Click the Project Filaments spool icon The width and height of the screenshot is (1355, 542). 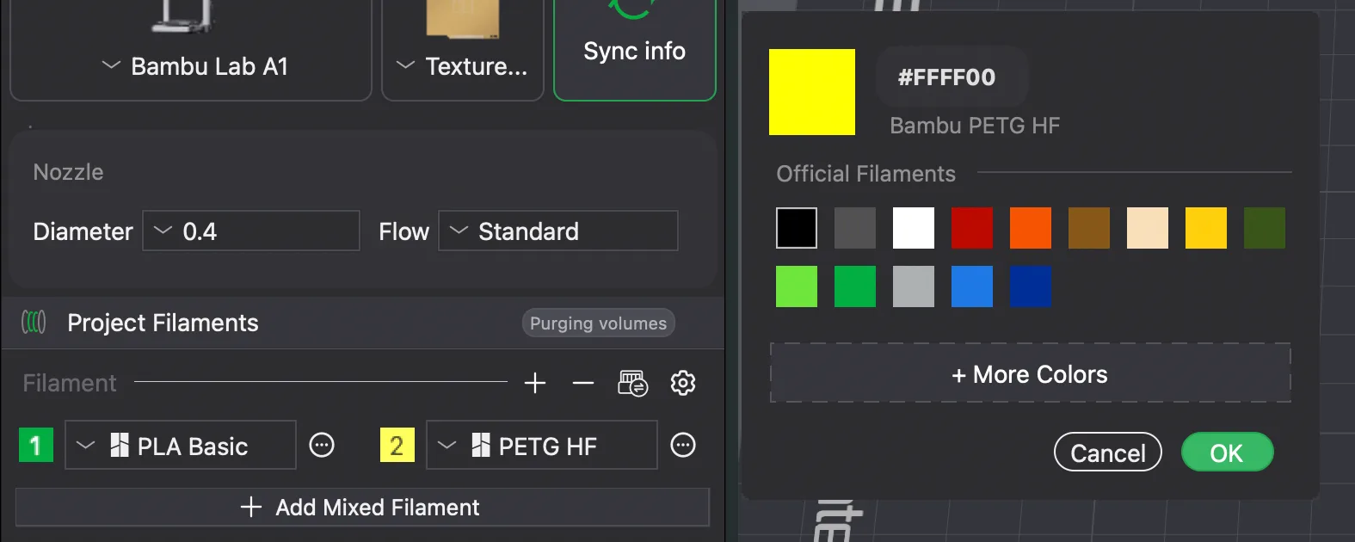[x=34, y=323]
